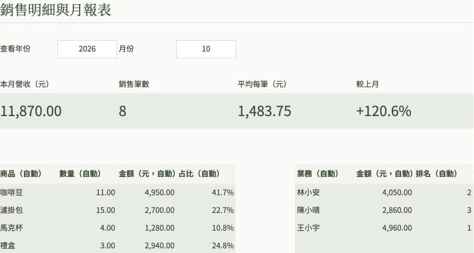Select quantity 15.00 for 濾掛包
The image size is (474, 253).
106,210
